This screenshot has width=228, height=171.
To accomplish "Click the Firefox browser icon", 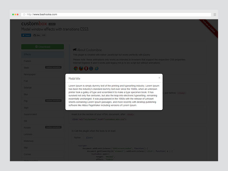I will click(81, 68).
